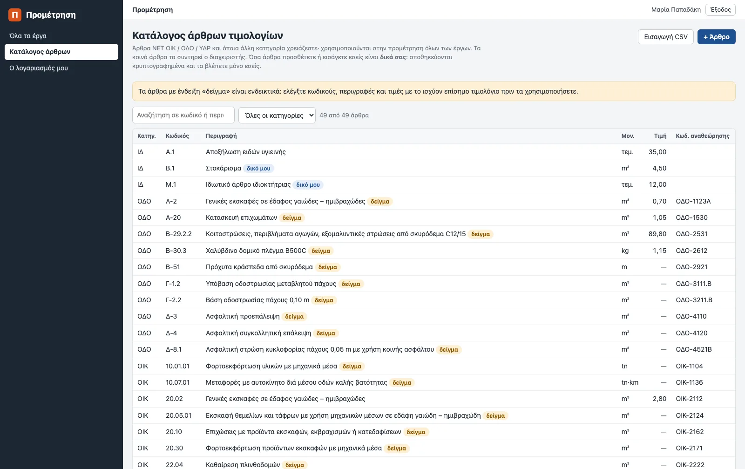This screenshot has height=469, width=745.
Task: Click the Τιμή column header
Action: [x=660, y=136]
